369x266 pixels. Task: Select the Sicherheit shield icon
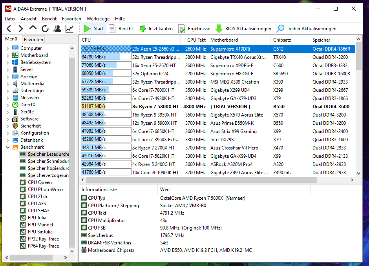point(15,126)
